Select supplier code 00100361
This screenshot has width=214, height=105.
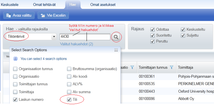[147, 77]
